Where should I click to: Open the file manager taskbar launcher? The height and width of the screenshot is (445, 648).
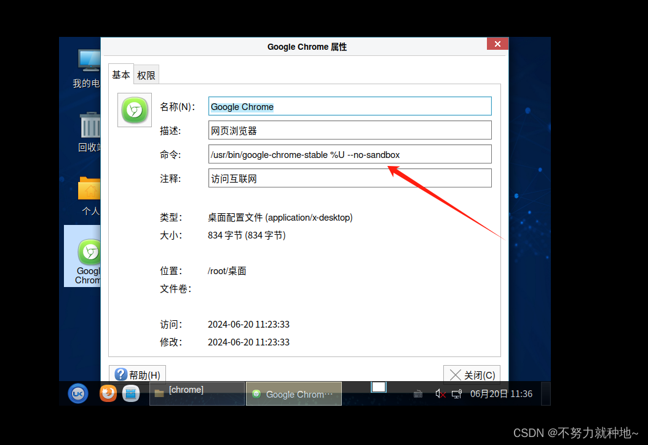(x=130, y=393)
